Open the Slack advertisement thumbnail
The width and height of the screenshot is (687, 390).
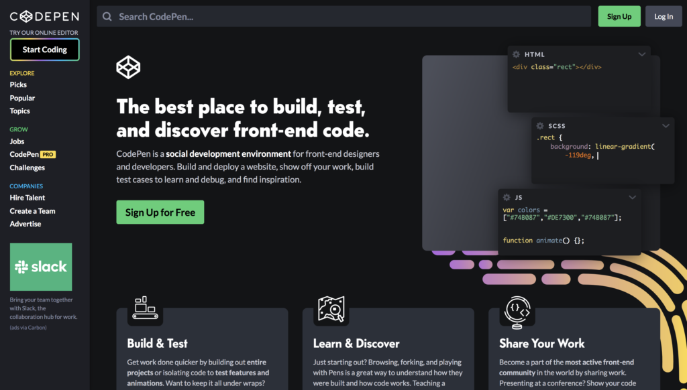[41, 267]
